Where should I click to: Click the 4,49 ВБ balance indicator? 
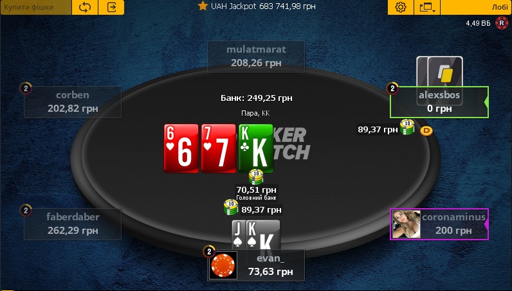(x=479, y=23)
